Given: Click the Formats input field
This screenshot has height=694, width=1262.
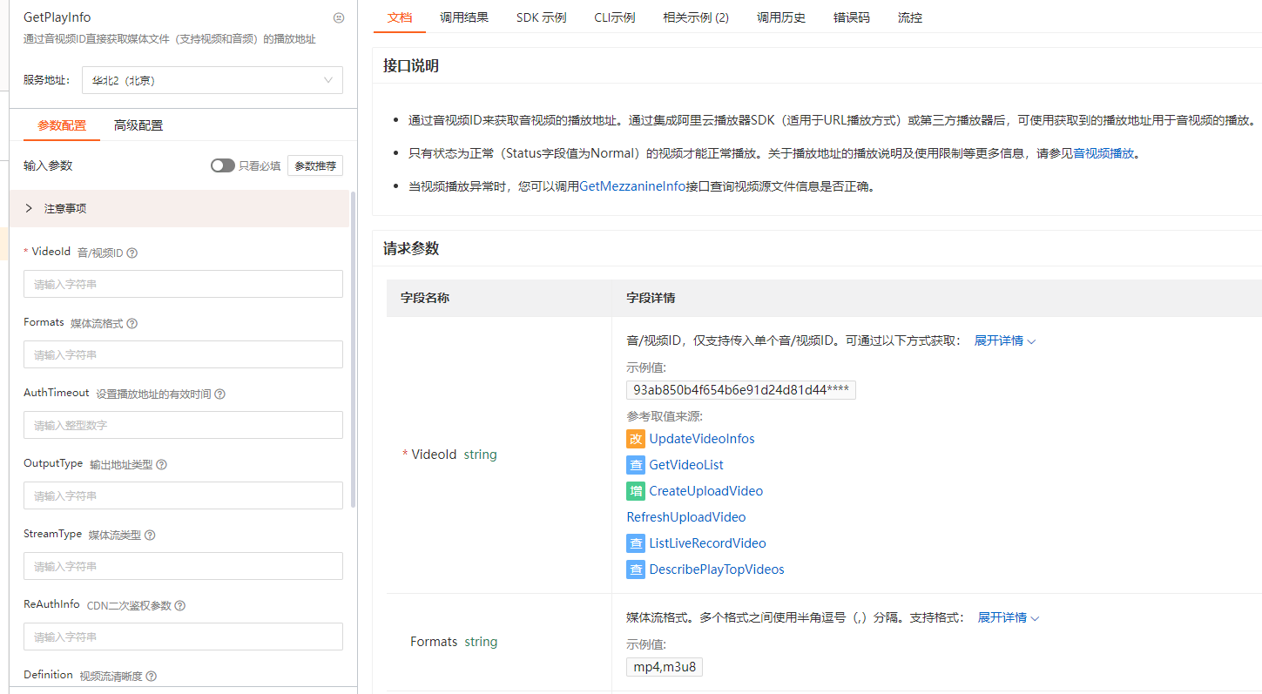Looking at the screenshot, I should point(183,354).
